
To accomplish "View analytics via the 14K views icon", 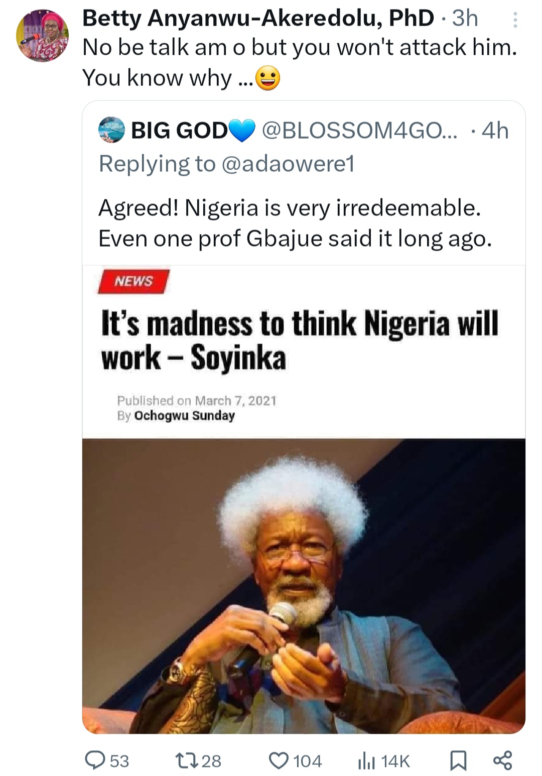I will point(366,761).
